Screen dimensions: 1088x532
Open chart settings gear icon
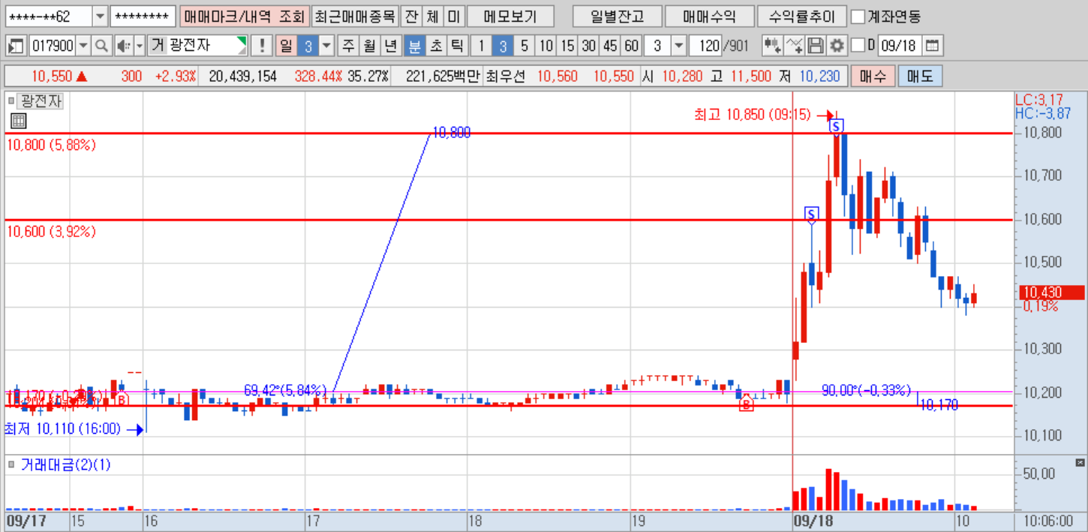(837, 46)
